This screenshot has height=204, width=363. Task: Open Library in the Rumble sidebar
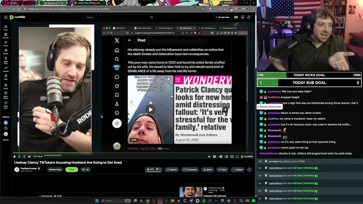coord(6,86)
